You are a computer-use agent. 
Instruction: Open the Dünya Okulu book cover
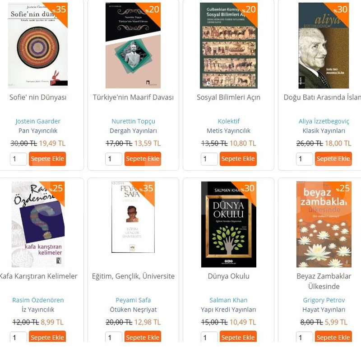pos(229,224)
